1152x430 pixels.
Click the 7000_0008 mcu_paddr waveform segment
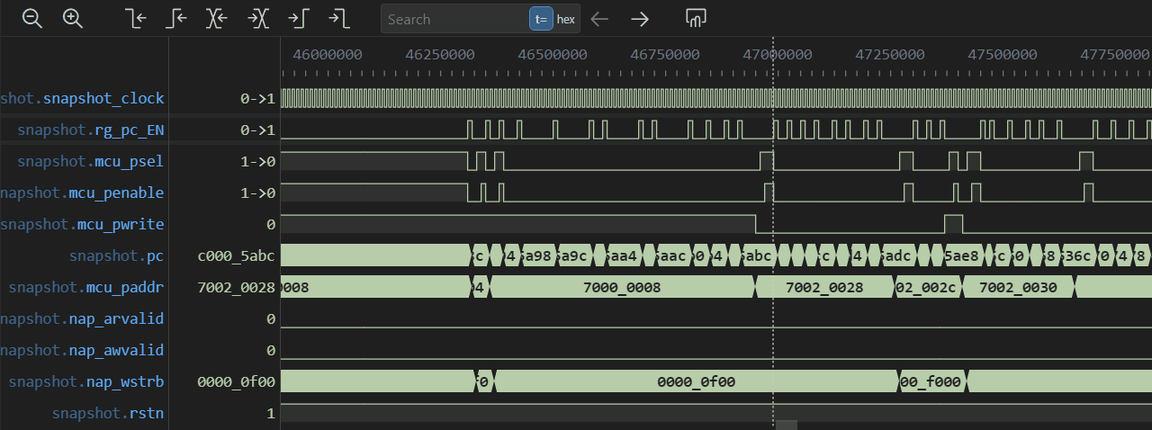[622, 288]
